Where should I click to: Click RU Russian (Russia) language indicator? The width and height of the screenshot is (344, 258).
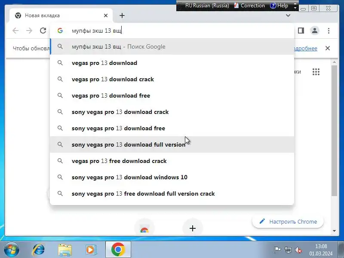tap(207, 6)
